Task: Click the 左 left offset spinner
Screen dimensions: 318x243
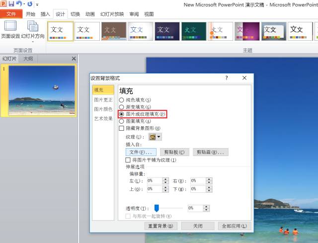Action: [165, 181]
